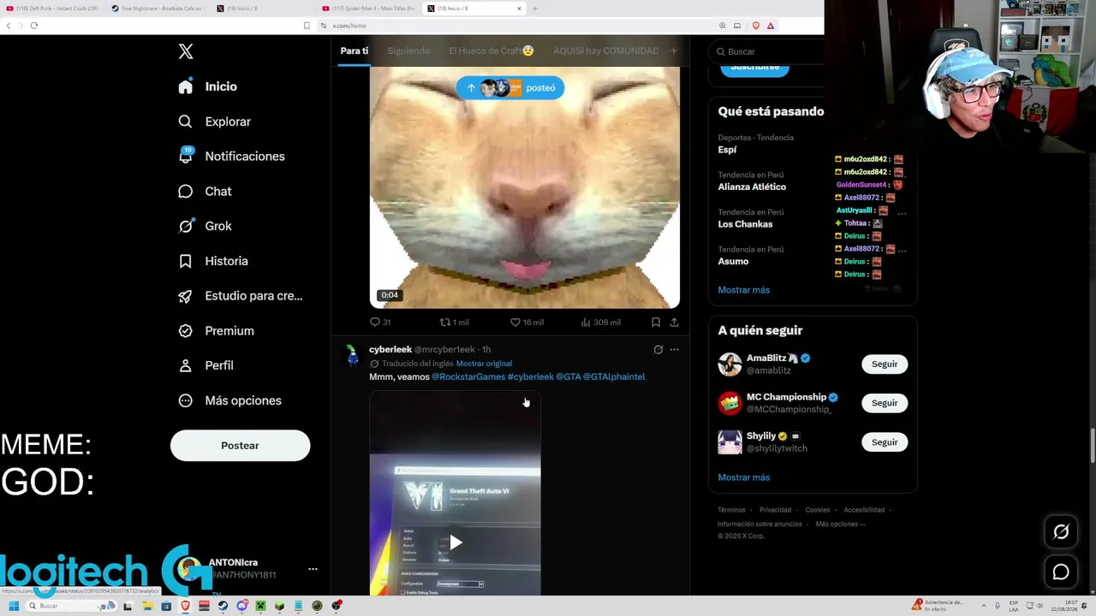Open Estudio para creadores in sidebar
Screen dimensions: 1096x616
coord(241,296)
